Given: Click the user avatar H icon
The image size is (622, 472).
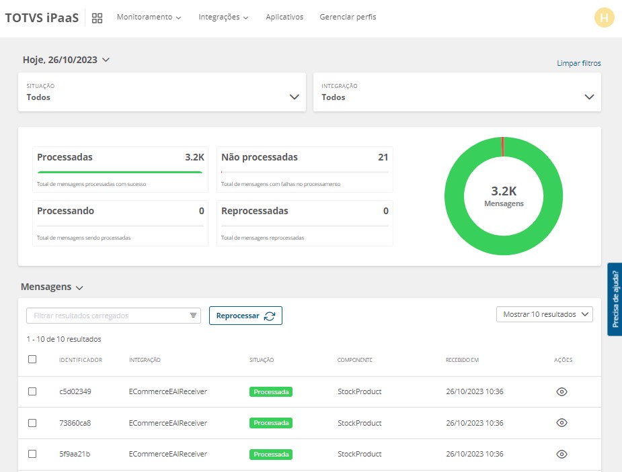Looking at the screenshot, I should (605, 18).
